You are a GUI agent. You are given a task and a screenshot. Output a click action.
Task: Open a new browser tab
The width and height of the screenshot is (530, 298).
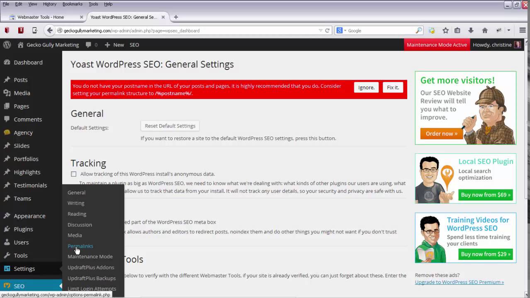tap(176, 17)
